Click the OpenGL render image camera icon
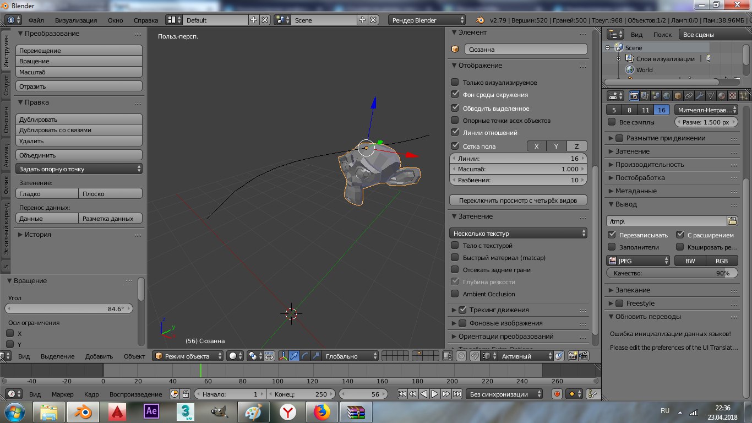Viewport: 752px width, 423px height. (573, 356)
